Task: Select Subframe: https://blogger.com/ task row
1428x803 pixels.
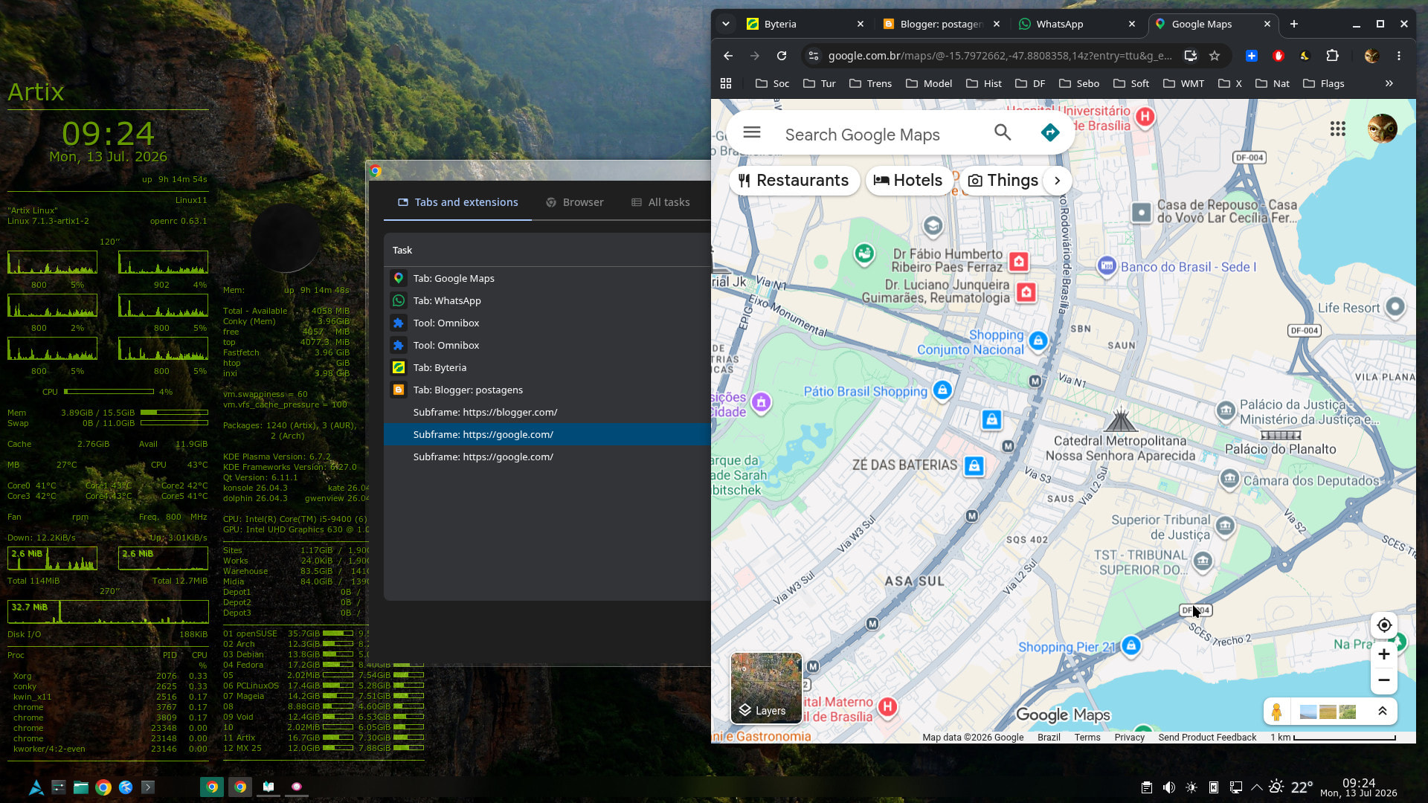Action: [x=547, y=412]
